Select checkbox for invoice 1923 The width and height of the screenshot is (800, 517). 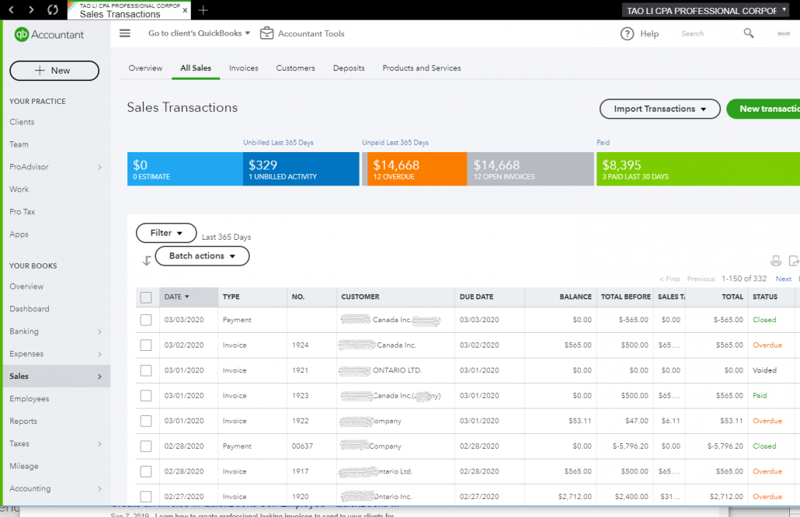point(146,396)
